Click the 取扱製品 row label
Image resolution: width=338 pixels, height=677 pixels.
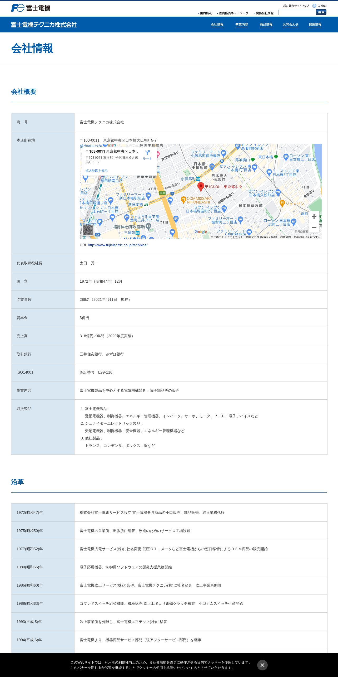coord(24,409)
